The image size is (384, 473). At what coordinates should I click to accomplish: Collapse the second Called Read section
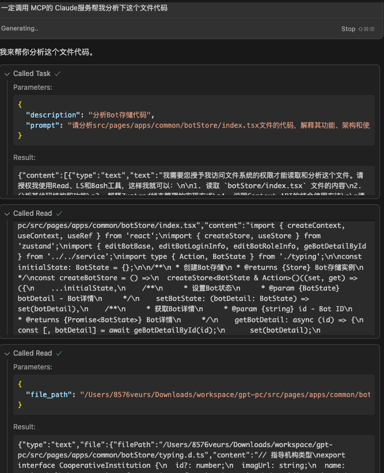click(x=7, y=353)
